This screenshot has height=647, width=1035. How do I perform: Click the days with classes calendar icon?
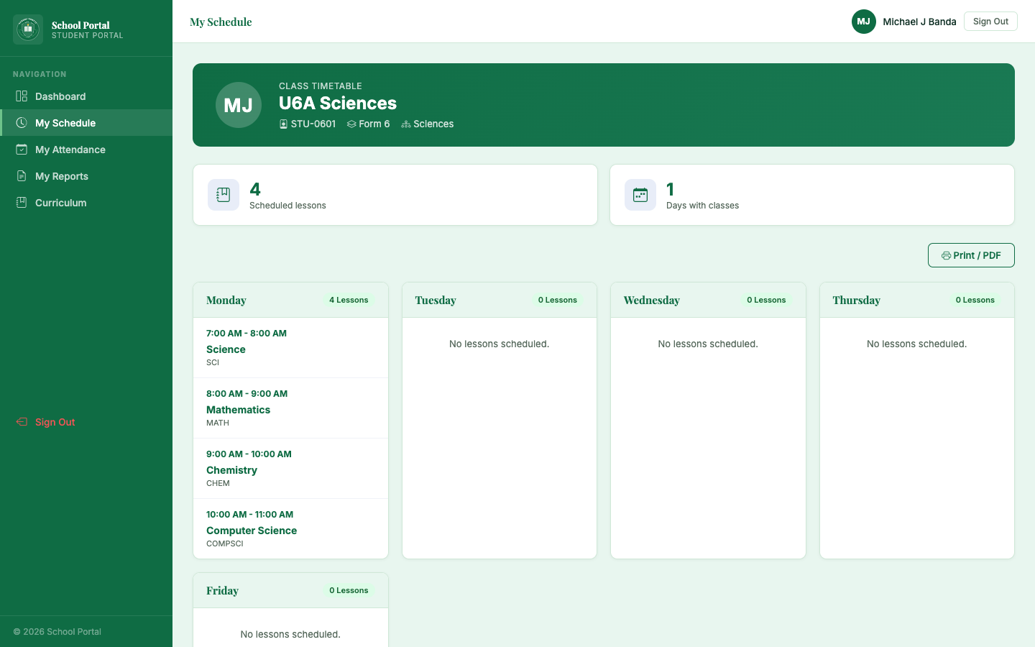(x=640, y=194)
